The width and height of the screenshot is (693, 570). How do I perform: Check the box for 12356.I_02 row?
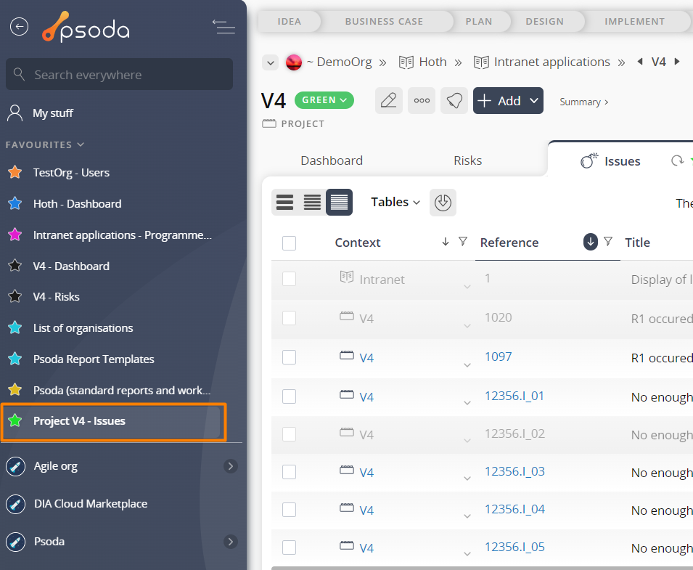[x=289, y=434]
